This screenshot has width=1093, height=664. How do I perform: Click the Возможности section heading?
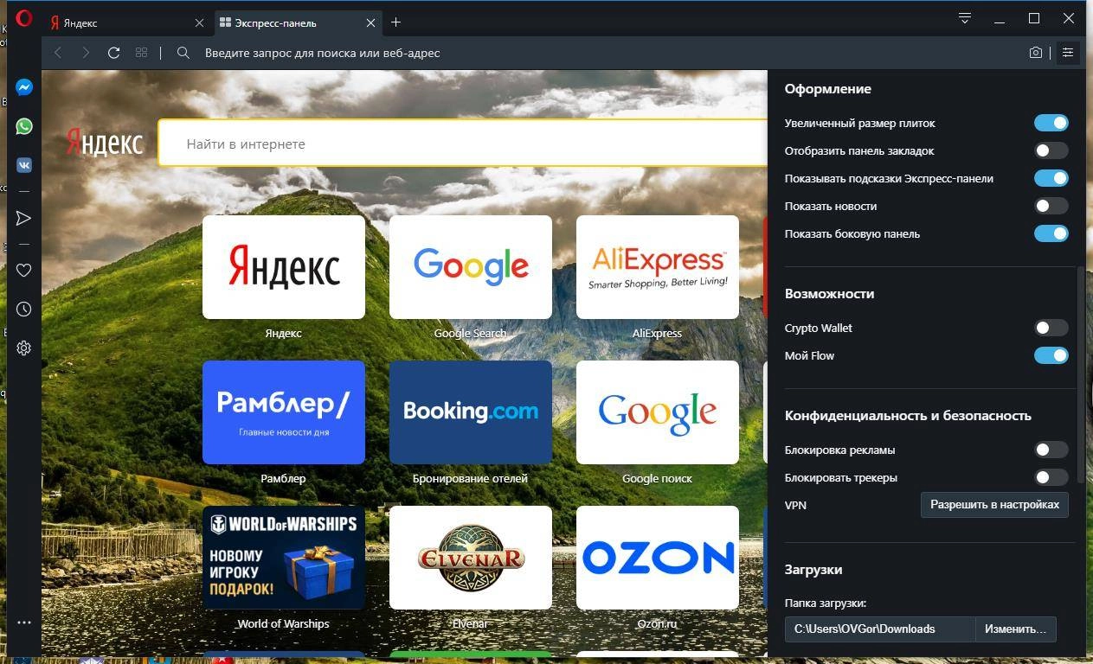pos(829,294)
